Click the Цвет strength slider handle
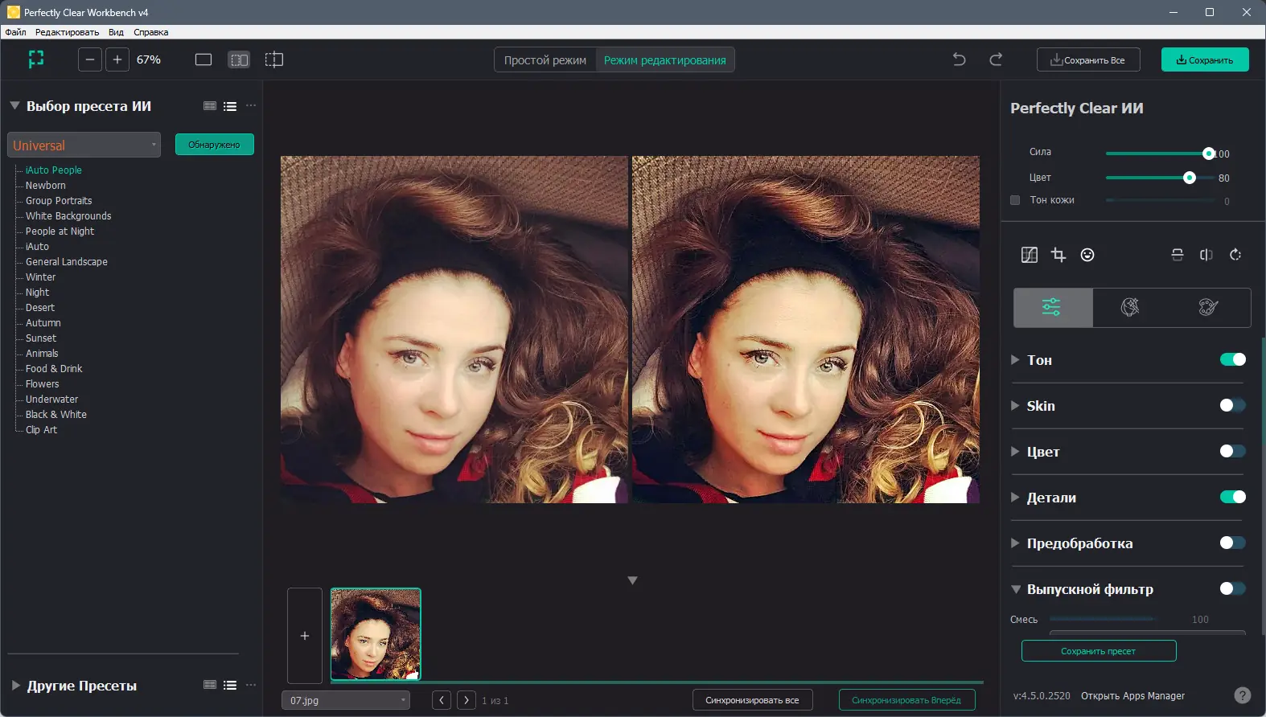This screenshot has width=1266, height=717. (1190, 178)
